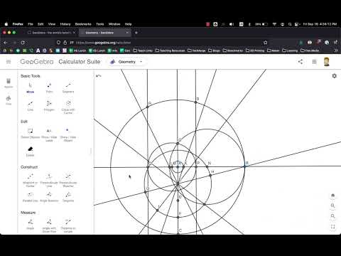The width and height of the screenshot is (341, 256).
Task: Reset view with the home button
Action: click(332, 196)
